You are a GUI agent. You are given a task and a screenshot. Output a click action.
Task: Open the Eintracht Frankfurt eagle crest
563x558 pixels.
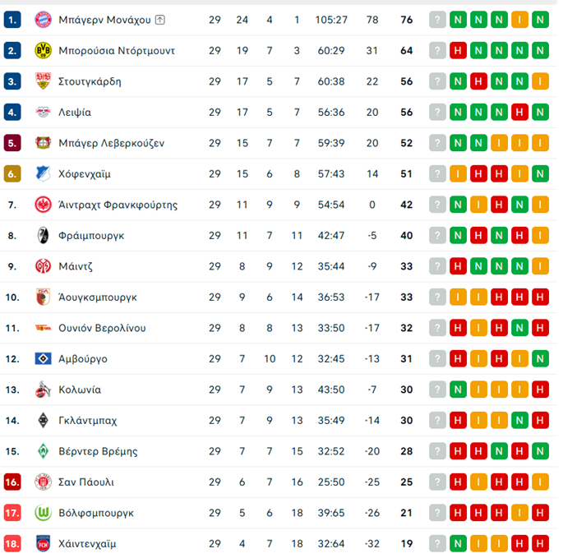pyautogui.click(x=43, y=205)
